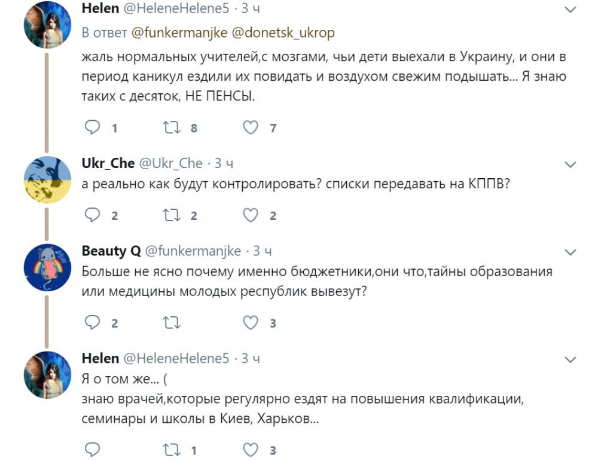
Task: Reply to Beauty Q's tweet
Action: click(x=91, y=323)
